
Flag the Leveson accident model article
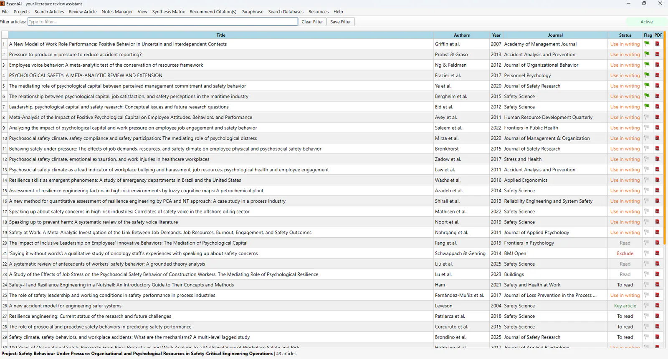[x=647, y=305]
